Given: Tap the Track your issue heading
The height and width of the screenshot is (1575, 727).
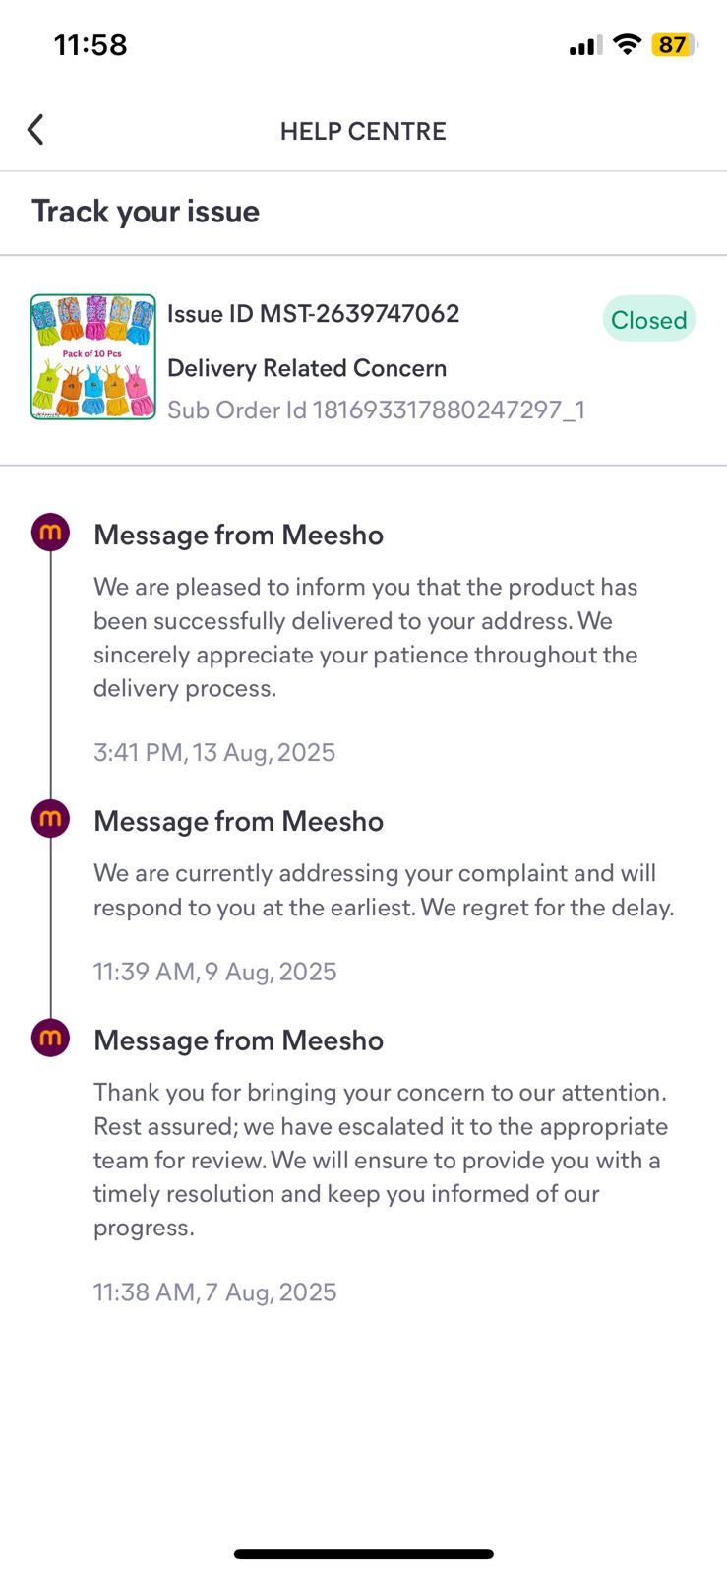Looking at the screenshot, I should [x=146, y=212].
